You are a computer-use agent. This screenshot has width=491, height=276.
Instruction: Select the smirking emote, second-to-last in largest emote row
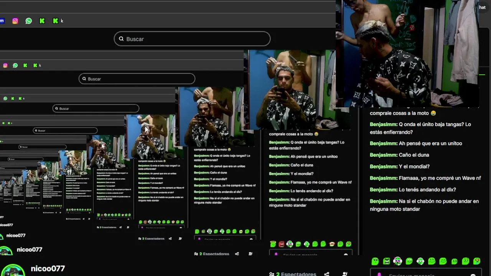466,261
